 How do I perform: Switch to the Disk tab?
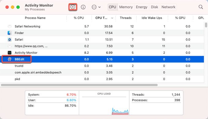[x=154, y=7]
